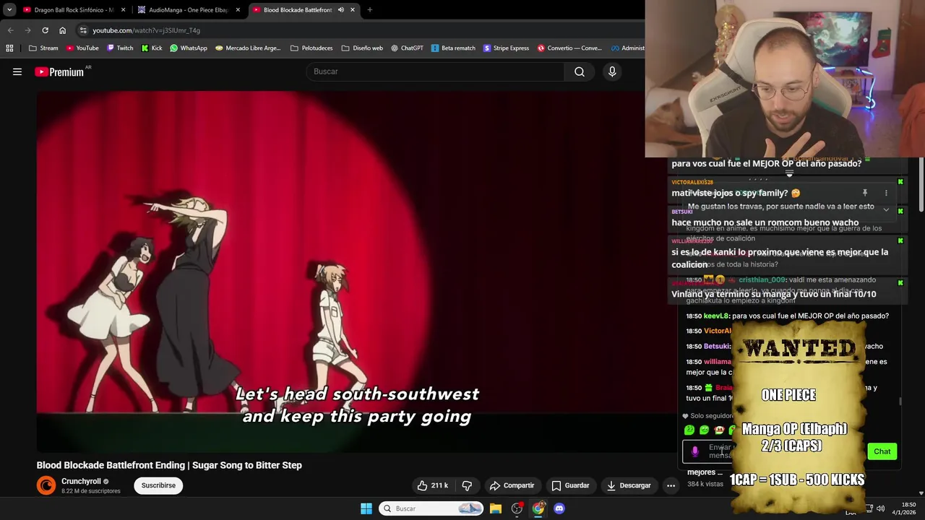Click keevL8 username in chat

tap(715, 316)
